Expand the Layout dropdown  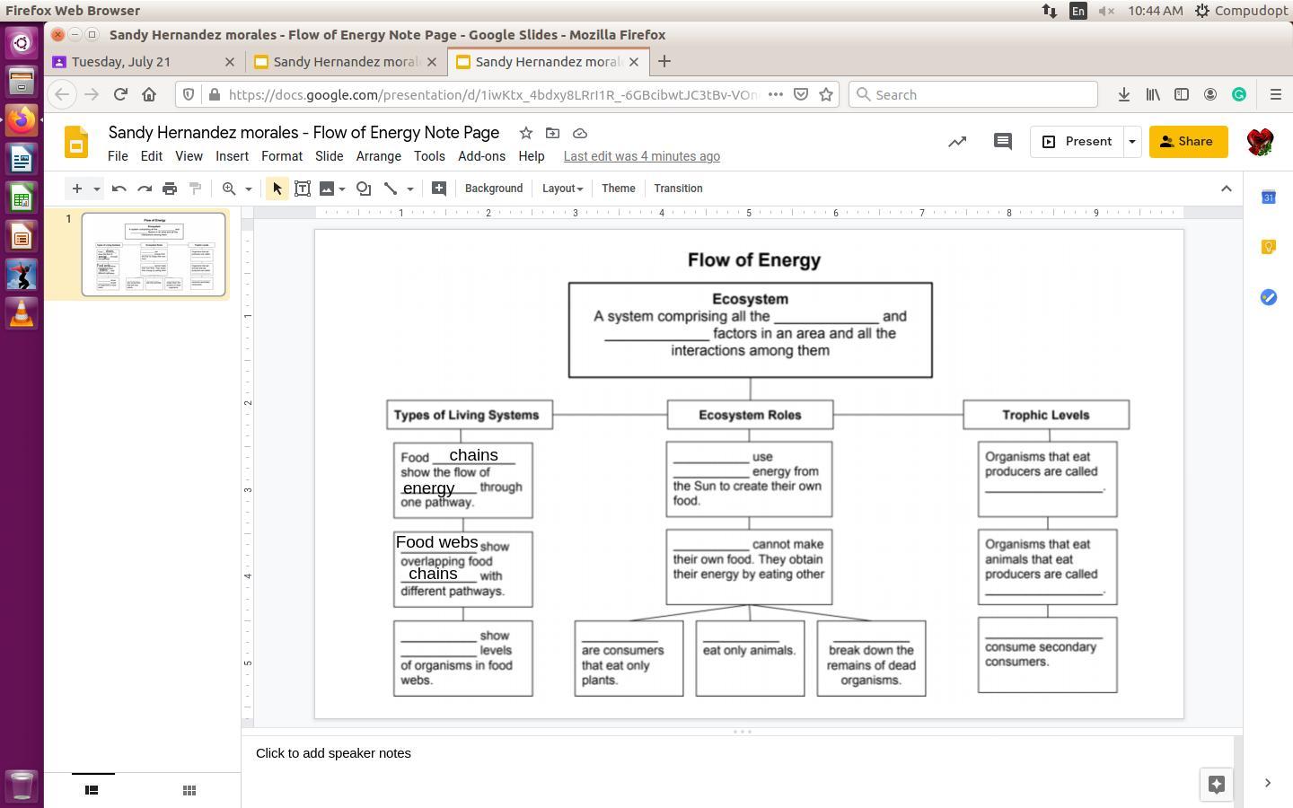tap(562, 189)
